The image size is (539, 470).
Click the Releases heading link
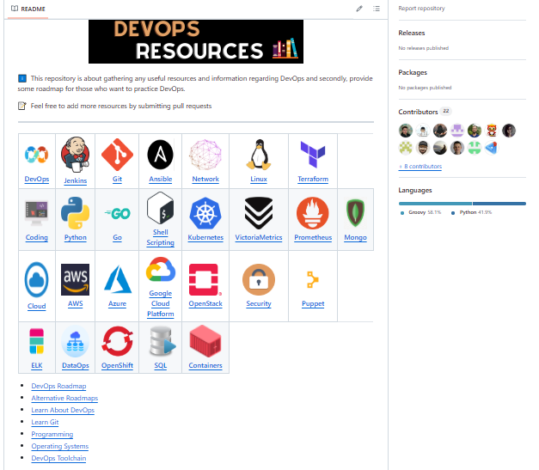pyautogui.click(x=412, y=33)
